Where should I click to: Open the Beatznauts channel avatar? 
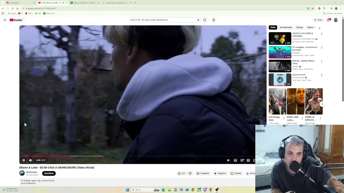pos(22,173)
